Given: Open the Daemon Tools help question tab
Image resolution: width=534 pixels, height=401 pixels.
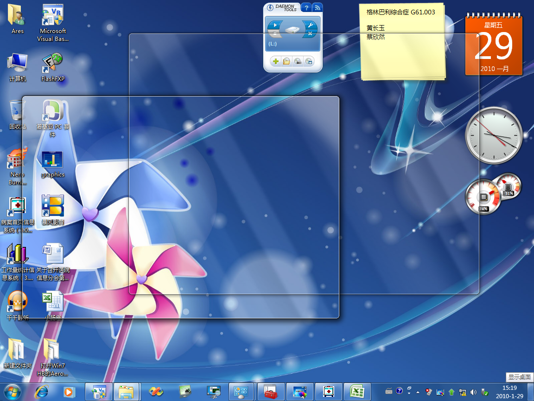Looking at the screenshot, I should click(x=306, y=7).
